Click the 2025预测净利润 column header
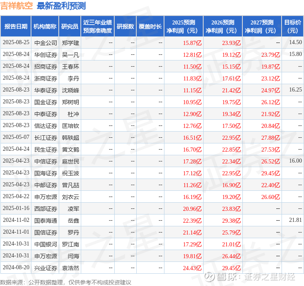The image size is (304, 286). coord(184,27)
